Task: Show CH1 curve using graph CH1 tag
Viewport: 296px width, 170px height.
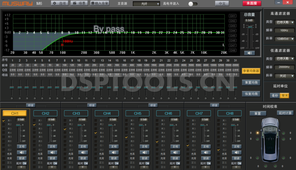Action: pyautogui.click(x=232, y=16)
